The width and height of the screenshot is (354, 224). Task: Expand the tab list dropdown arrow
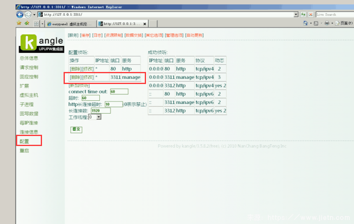point(42,24)
